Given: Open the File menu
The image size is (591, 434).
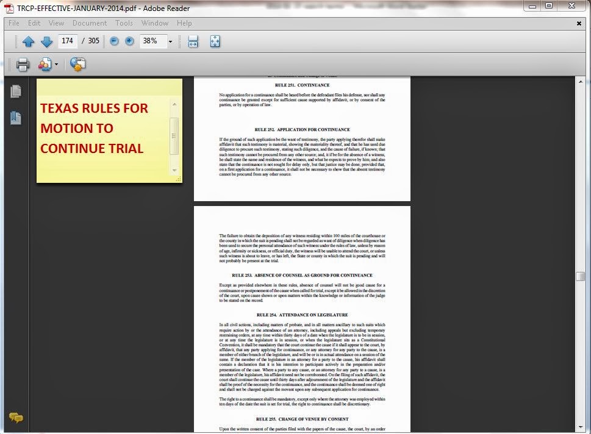Looking at the screenshot, I should pyautogui.click(x=14, y=23).
